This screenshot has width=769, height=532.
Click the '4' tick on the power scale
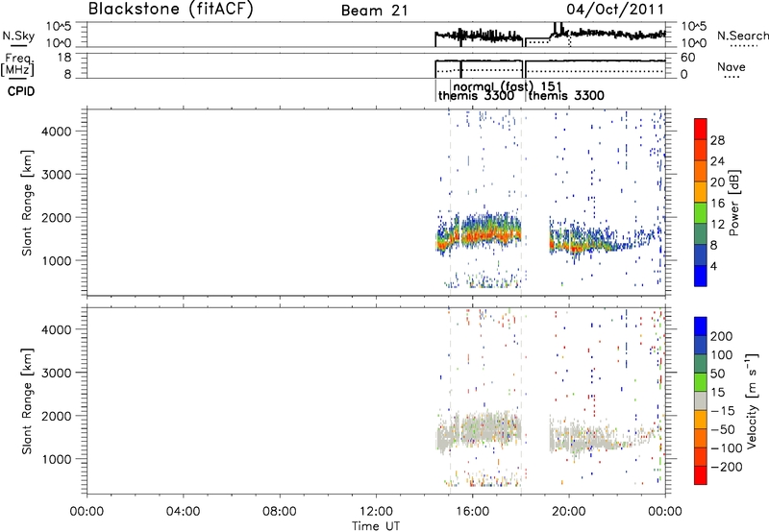pos(713,266)
